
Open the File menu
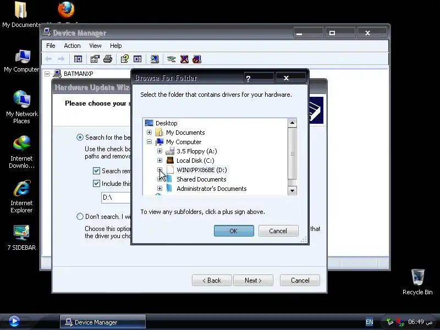coord(51,46)
